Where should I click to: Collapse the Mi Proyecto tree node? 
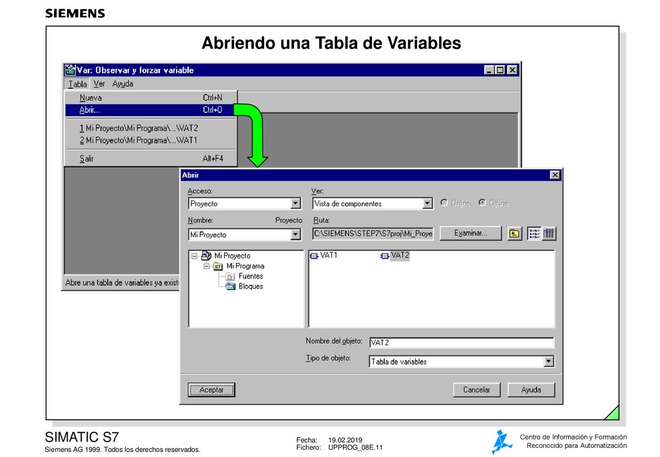[x=194, y=256]
